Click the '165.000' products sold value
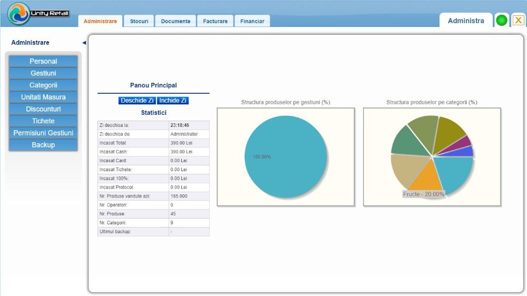Viewport: 527px width, 296px height. tap(179, 196)
